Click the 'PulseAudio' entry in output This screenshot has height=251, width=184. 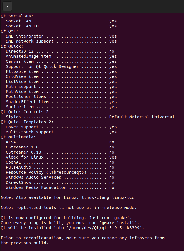tap(18, 167)
